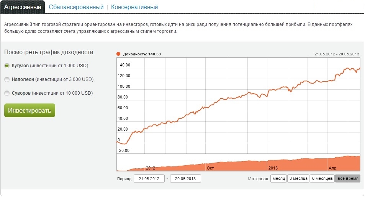Set the chart interval to 6 месяцев
365x197 pixels.
pos(322,179)
